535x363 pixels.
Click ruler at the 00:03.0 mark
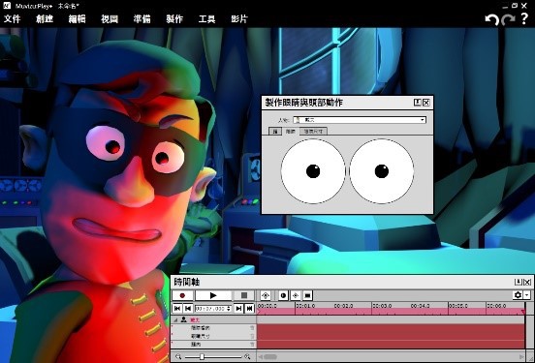[382, 306]
